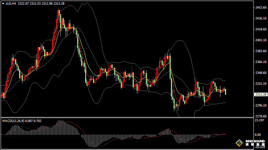Click the 23.197 MACD scale label

coord(259,120)
